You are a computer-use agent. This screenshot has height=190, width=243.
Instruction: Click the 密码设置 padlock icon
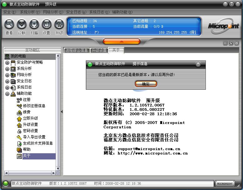click(x=19, y=131)
